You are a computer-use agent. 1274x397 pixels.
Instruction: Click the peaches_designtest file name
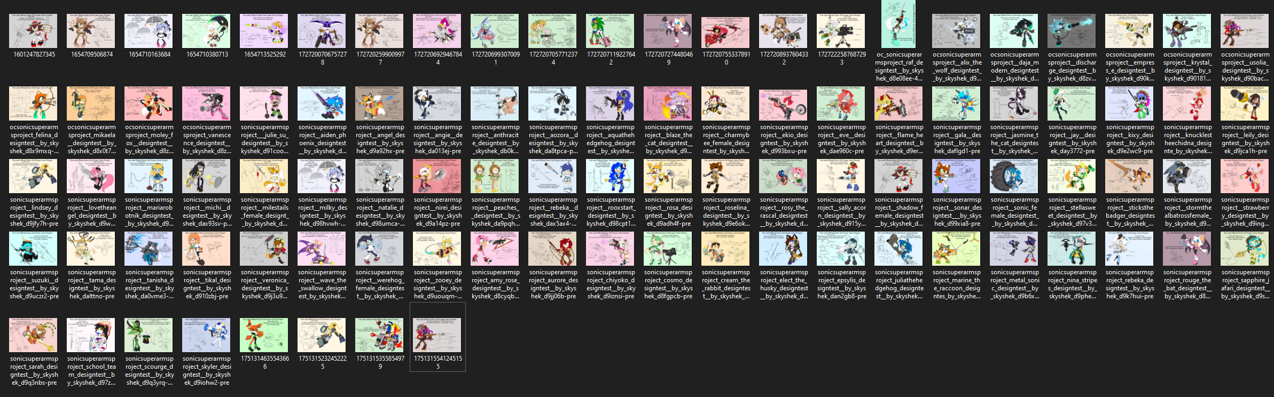[496, 211]
